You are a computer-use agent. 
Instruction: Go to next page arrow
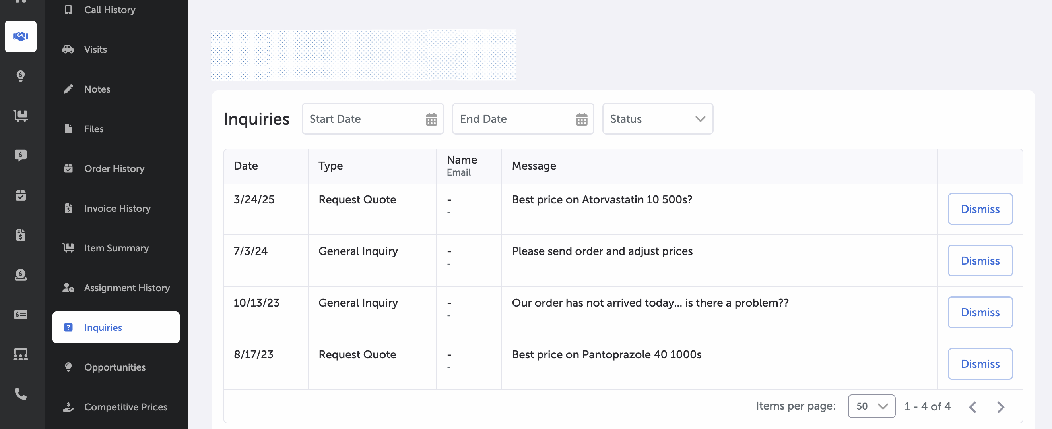point(1000,406)
